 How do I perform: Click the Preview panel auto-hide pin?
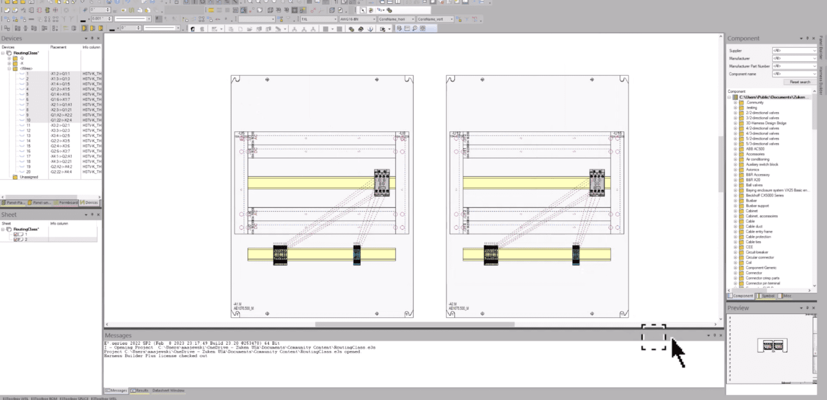pos(807,308)
